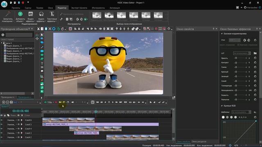Click the objects explorer search field
The height and width of the screenshot is (147, 262).
pyautogui.click(x=19, y=35)
